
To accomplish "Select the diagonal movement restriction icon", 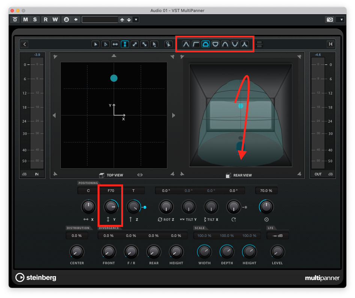I will tap(135, 44).
